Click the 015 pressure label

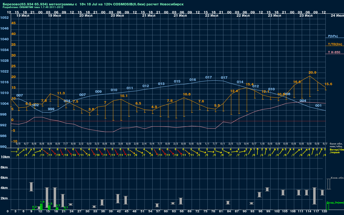[177, 81]
